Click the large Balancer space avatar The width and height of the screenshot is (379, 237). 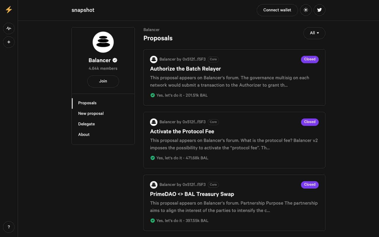(x=103, y=42)
